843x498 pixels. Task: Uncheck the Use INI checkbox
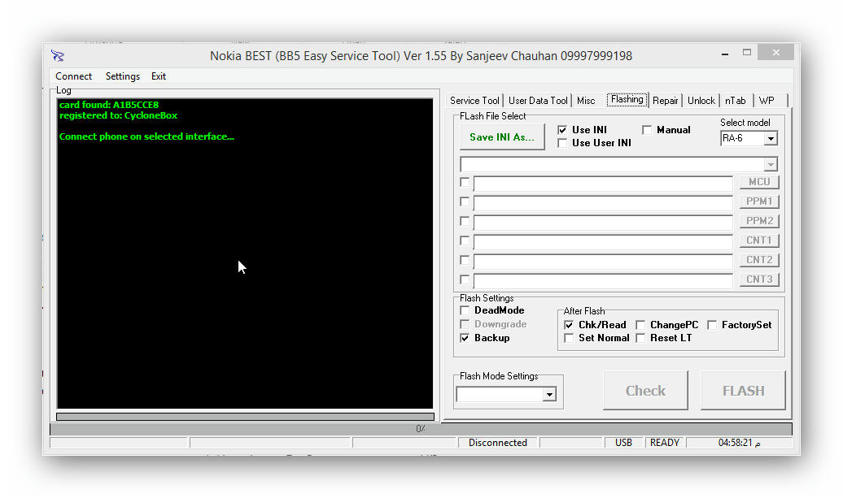tap(562, 130)
